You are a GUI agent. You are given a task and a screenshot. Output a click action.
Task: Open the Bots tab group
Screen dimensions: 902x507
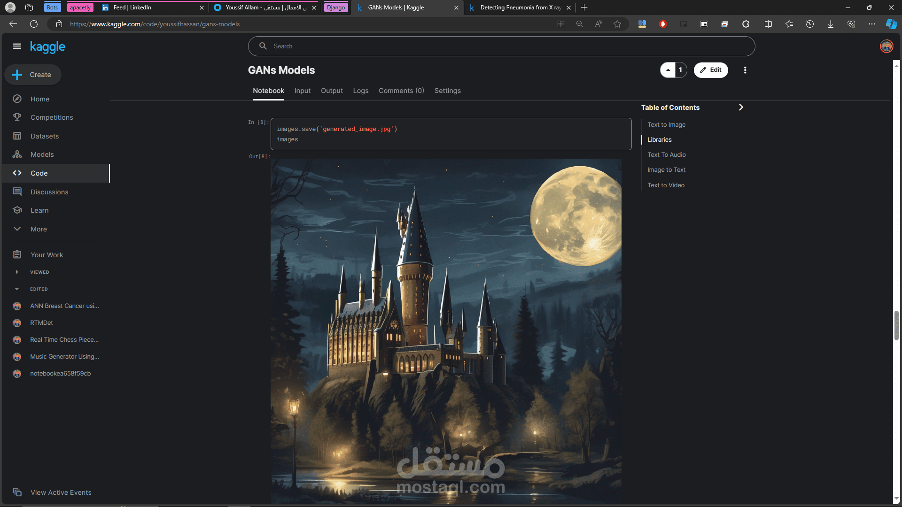pyautogui.click(x=52, y=8)
